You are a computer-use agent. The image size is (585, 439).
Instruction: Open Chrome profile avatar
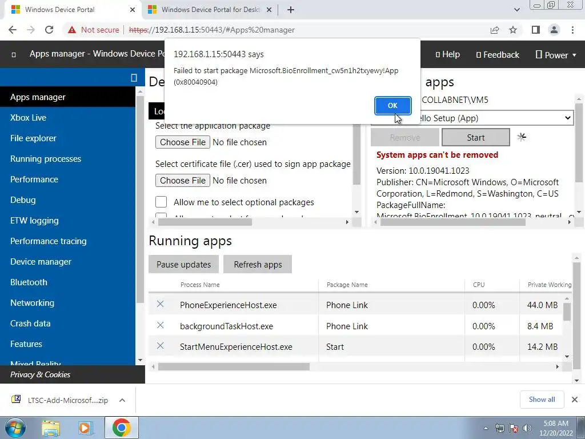tap(554, 30)
